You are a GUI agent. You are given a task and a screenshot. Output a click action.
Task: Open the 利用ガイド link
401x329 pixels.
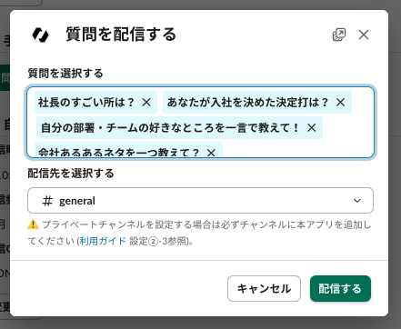click(103, 241)
